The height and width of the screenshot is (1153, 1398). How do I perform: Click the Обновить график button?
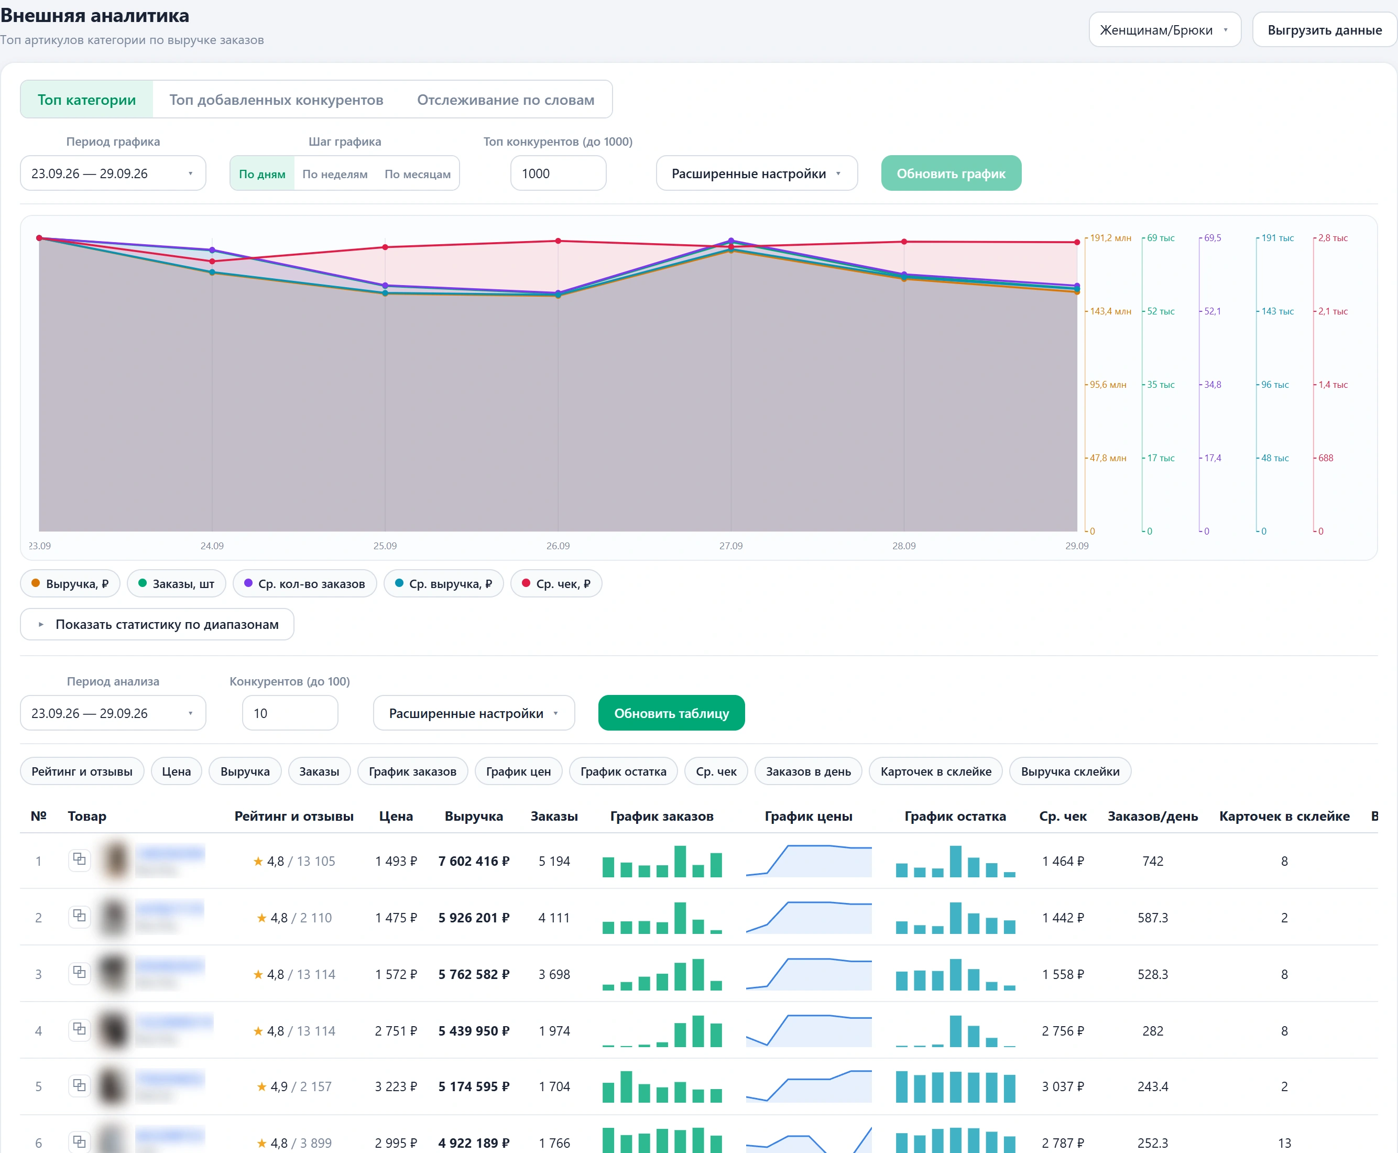pos(951,173)
